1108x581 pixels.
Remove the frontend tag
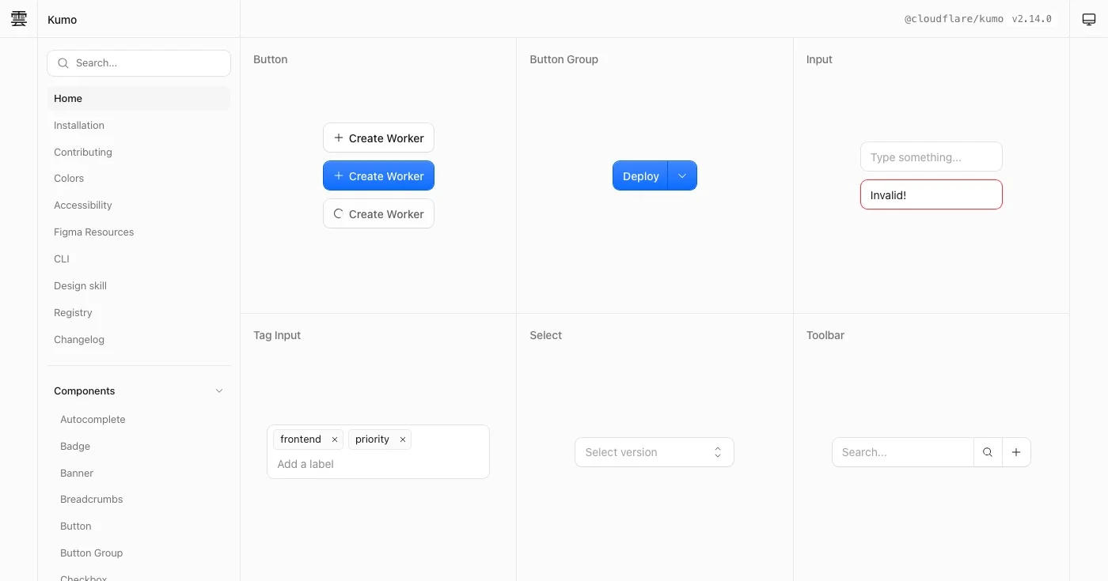(x=335, y=440)
